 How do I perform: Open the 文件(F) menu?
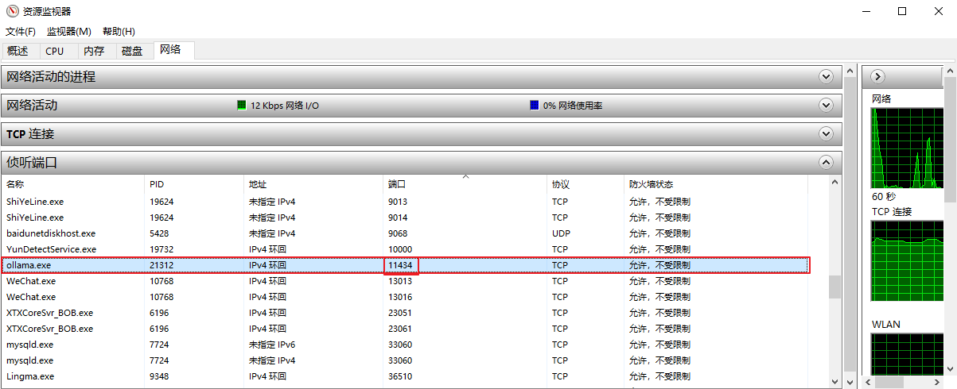point(21,32)
